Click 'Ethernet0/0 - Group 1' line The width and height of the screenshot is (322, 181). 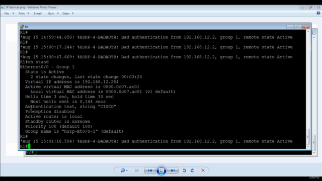[x=47, y=67]
